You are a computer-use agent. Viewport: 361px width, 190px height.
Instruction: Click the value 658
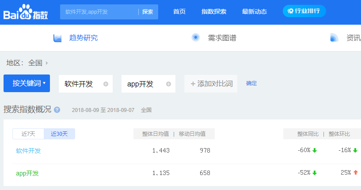(205, 173)
